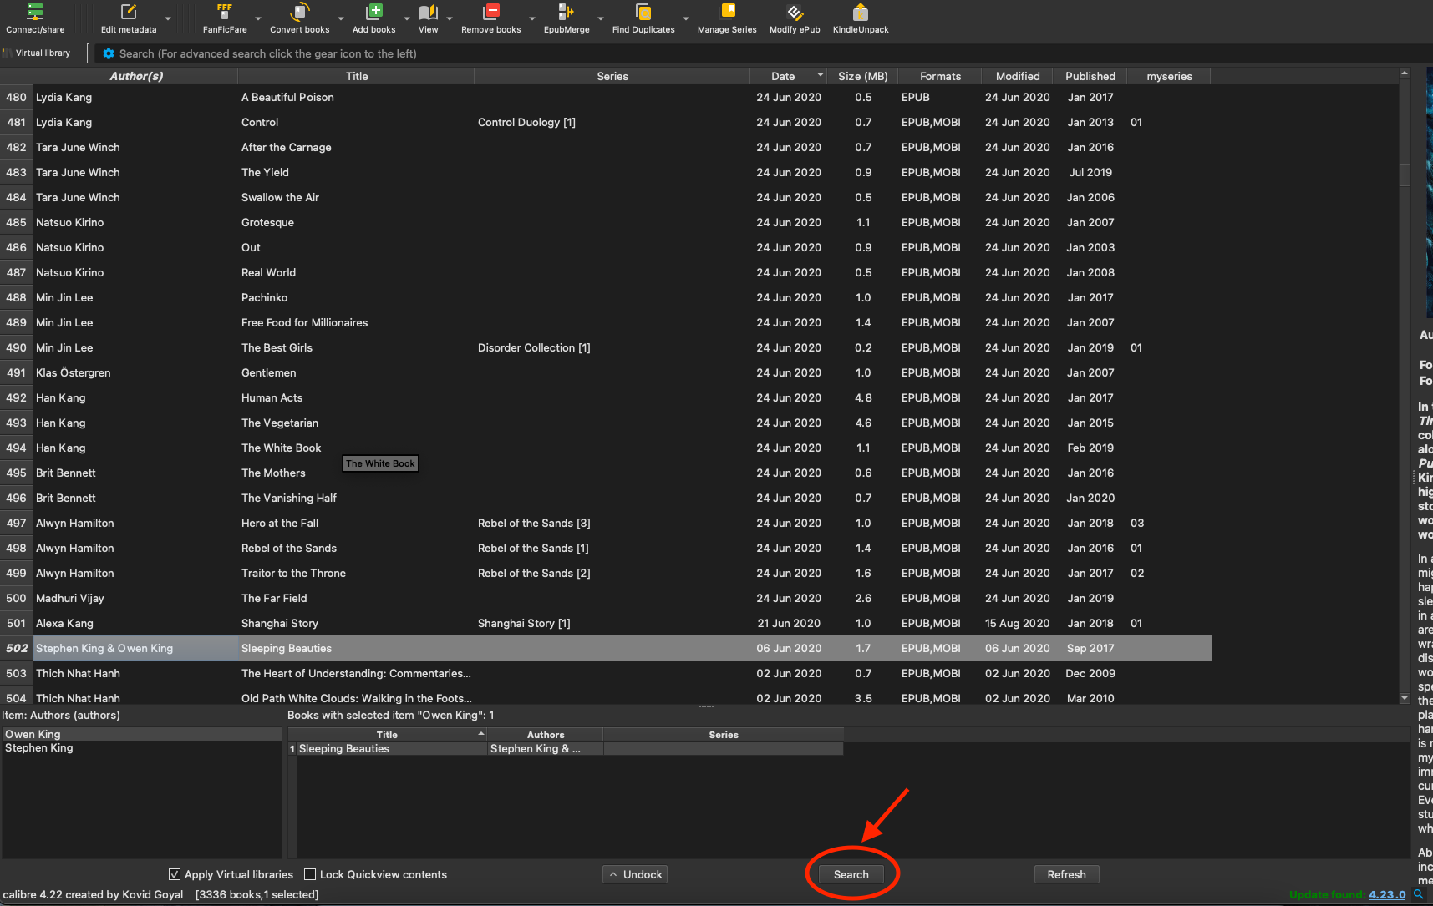Viewport: 1433px width, 906px height.
Task: Click the book list scroll-down arrow
Action: point(1405,698)
